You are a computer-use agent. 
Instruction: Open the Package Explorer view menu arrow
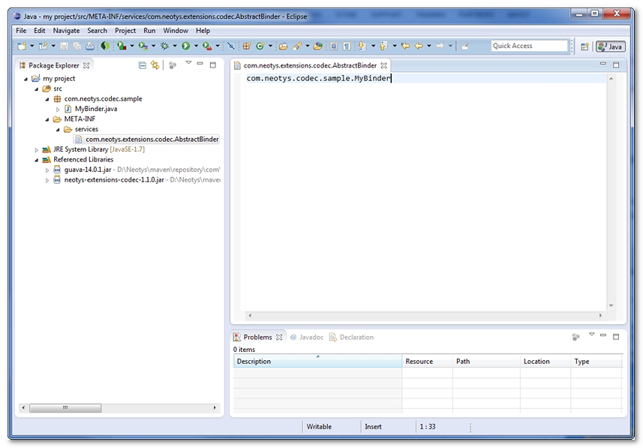[x=188, y=64]
